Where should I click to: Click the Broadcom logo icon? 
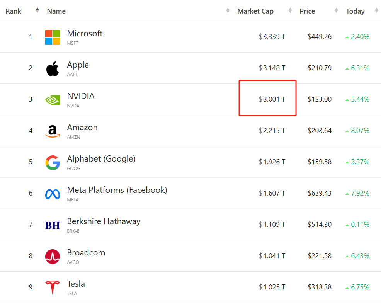[53, 256]
